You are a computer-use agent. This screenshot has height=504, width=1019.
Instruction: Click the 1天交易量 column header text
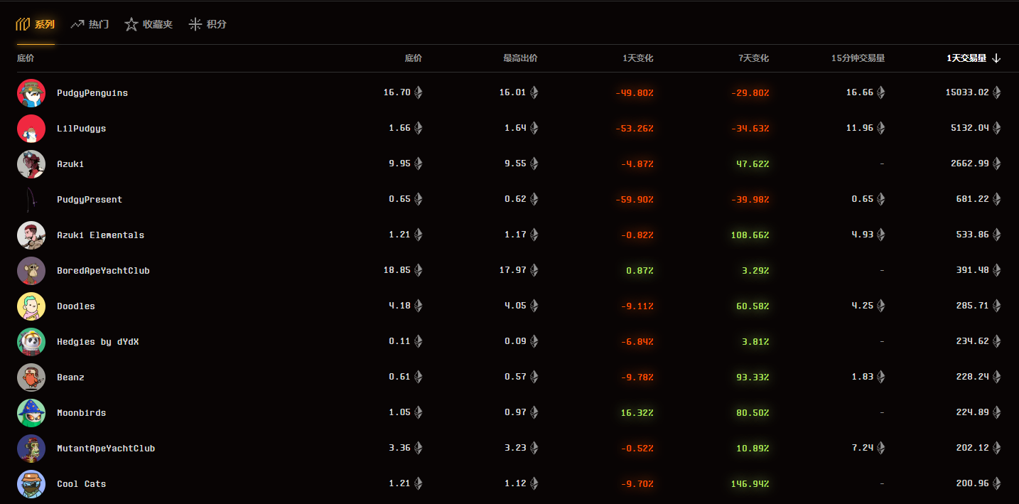(x=966, y=58)
